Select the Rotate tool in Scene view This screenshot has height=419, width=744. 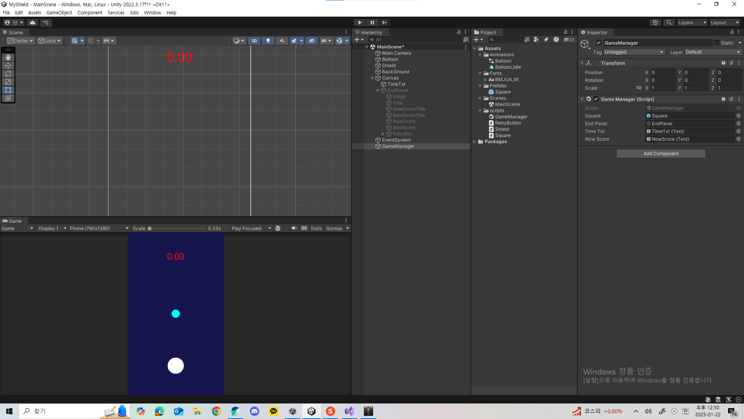coord(8,74)
